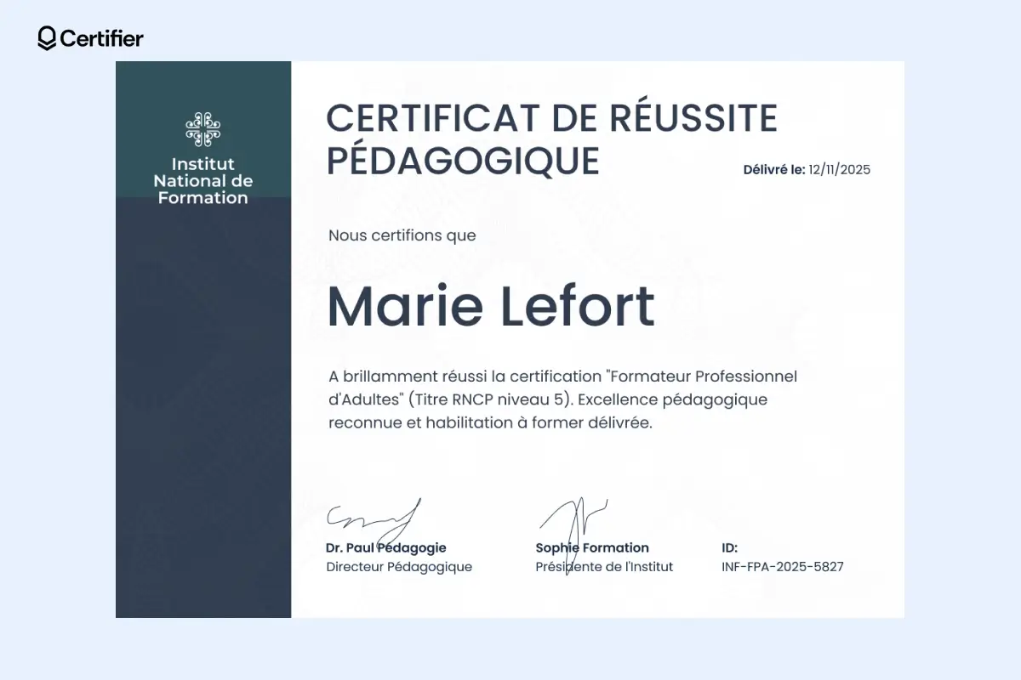Image resolution: width=1021 pixels, height=680 pixels.
Task: Select the ornamental emblem above Institut National
Action: click(x=202, y=127)
